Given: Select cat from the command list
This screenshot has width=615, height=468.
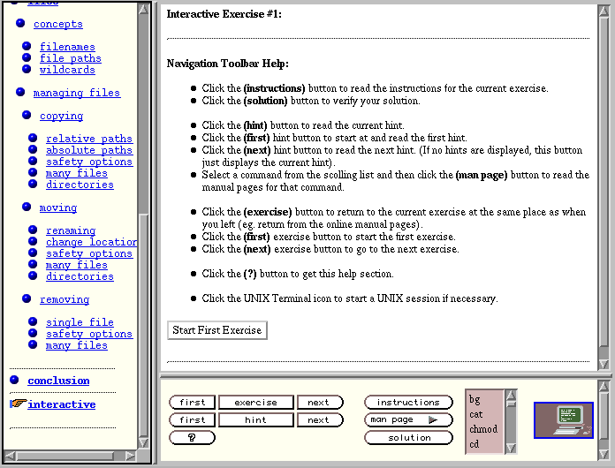Looking at the screenshot, I should point(476,414).
